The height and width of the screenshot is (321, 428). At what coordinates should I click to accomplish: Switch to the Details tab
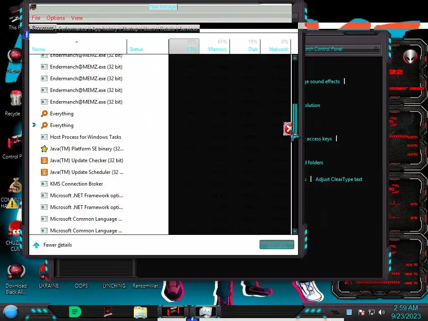pos(167,29)
